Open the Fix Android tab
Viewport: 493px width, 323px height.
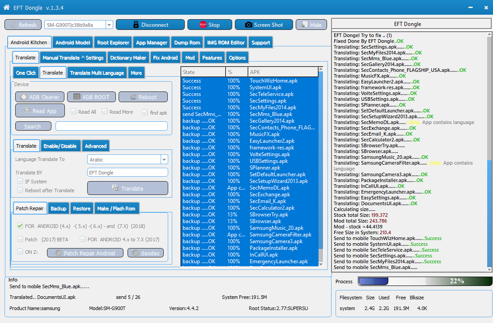(x=166, y=58)
